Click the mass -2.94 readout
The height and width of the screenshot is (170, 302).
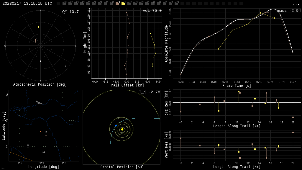pos(289,11)
